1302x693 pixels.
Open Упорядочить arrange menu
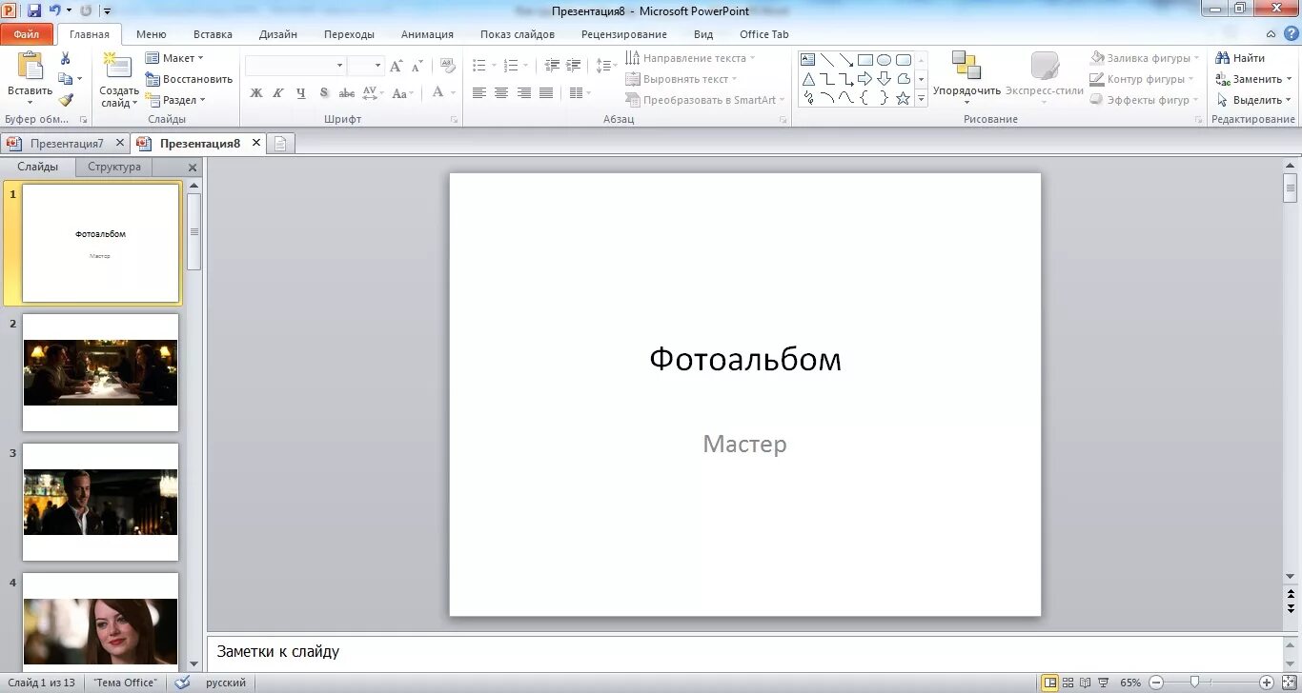point(966,76)
